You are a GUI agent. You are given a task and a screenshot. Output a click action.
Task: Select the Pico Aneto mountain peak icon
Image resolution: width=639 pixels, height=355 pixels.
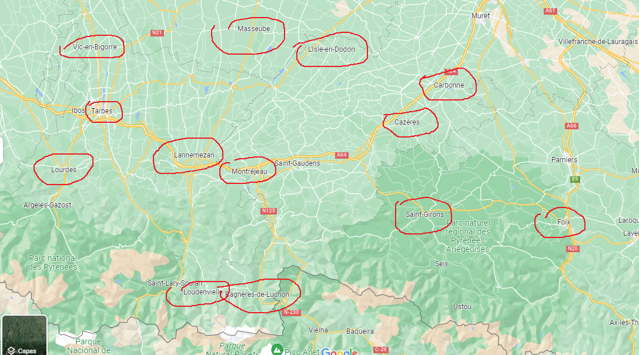(x=277, y=349)
